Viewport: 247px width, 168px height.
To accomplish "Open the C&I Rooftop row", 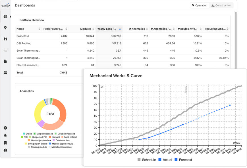I will click(x=24, y=43).
